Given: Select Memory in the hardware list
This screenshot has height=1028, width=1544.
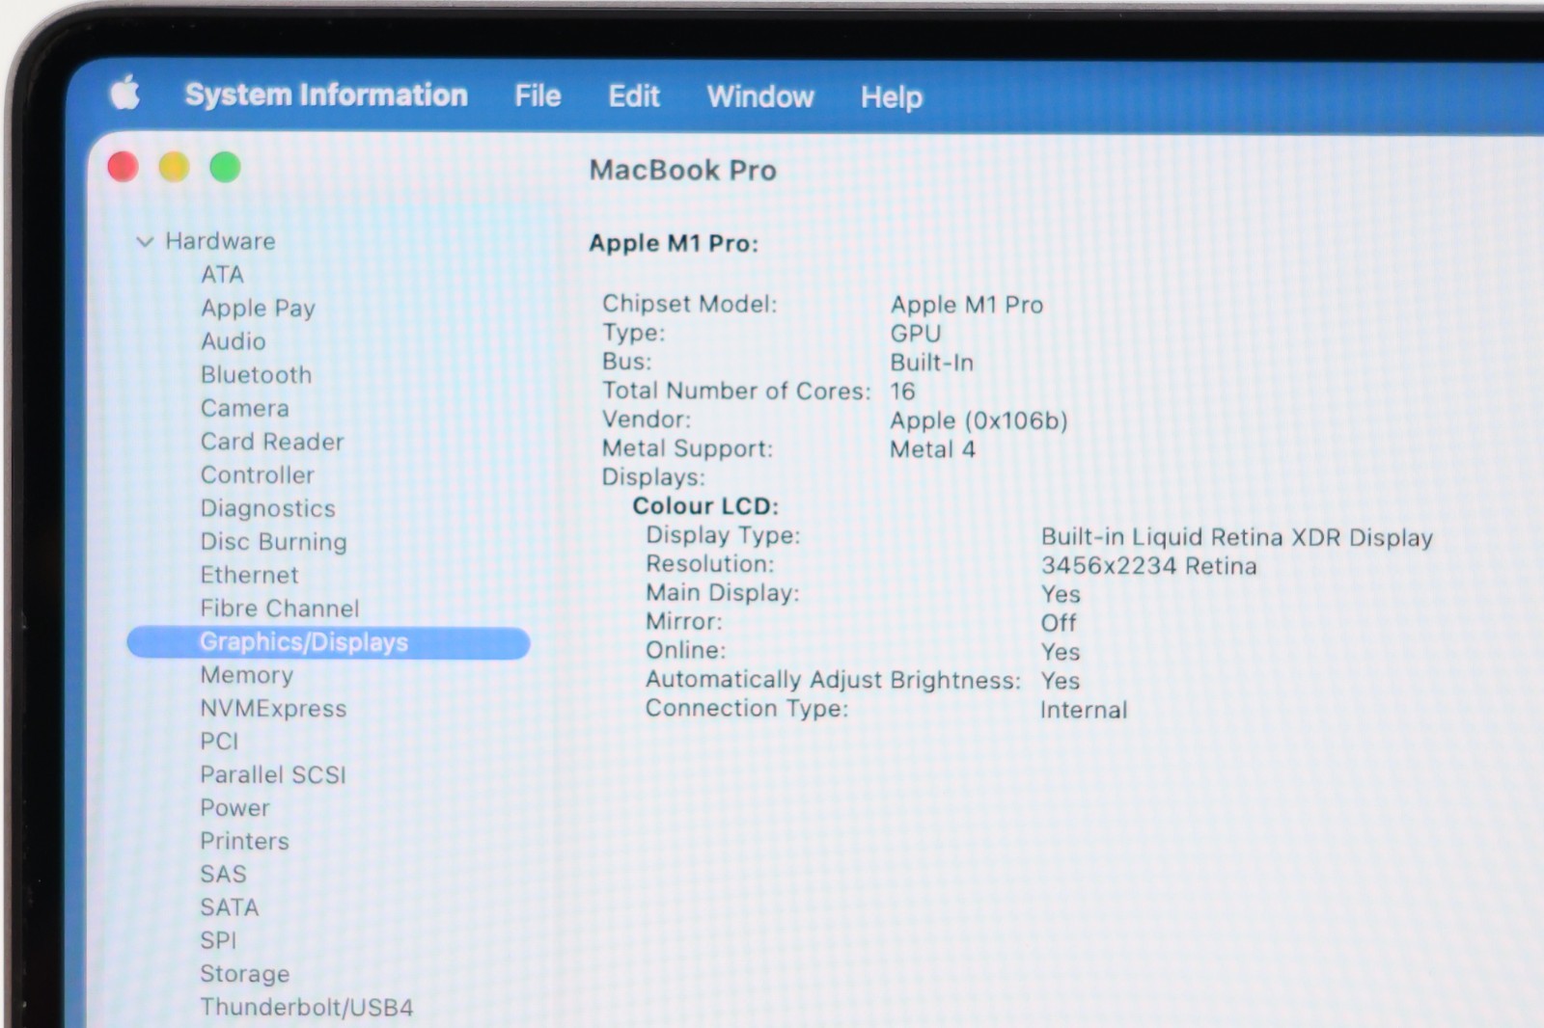Looking at the screenshot, I should [246, 675].
